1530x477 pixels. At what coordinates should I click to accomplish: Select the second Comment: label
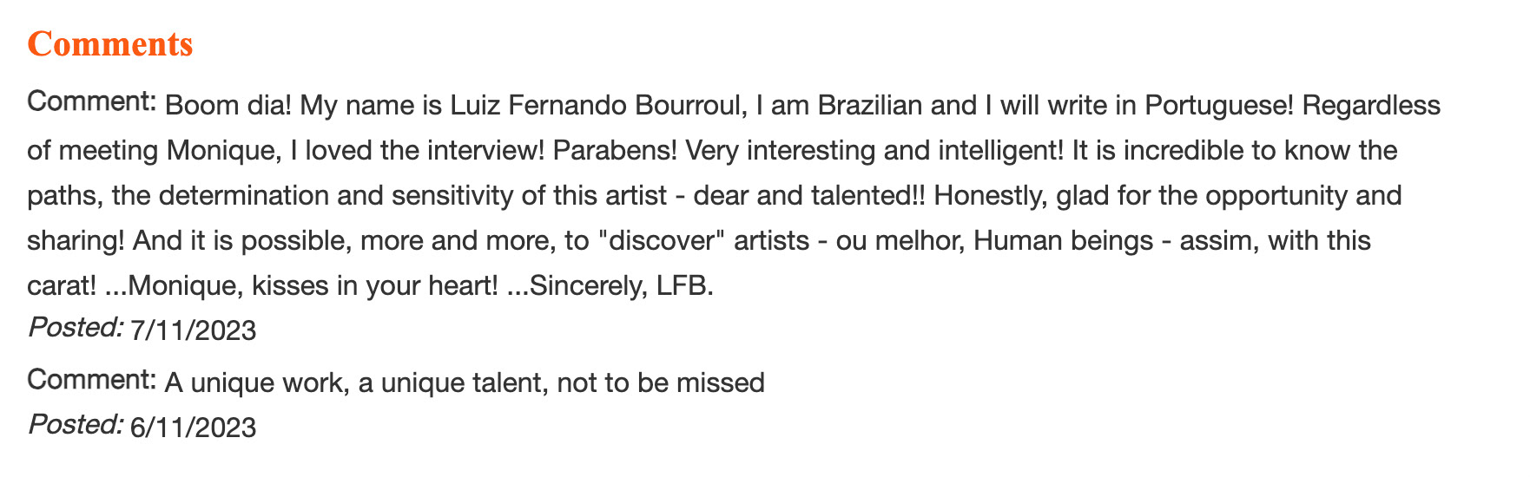pyautogui.click(x=91, y=379)
